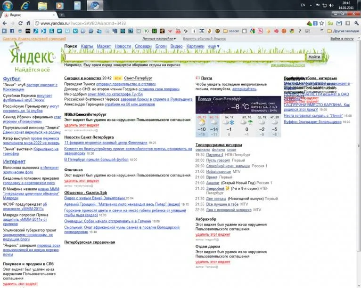Viewport: 361px width, 288px height.
Task: Click the 'авторизуйтесь' mail link
Action: [x=244, y=89]
